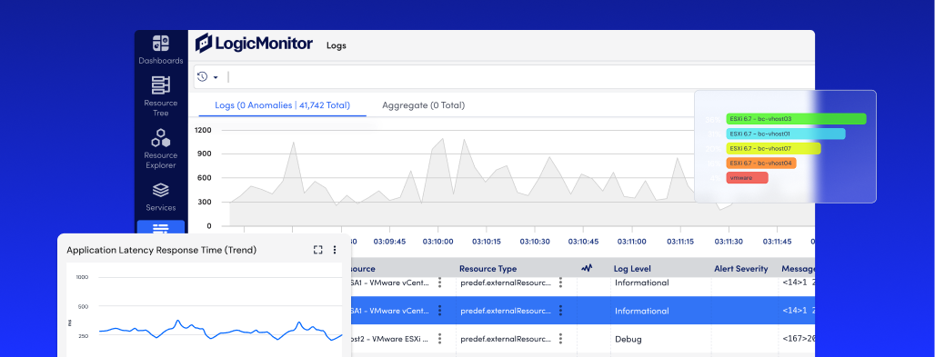Select the Debug log level cell

tap(628, 339)
